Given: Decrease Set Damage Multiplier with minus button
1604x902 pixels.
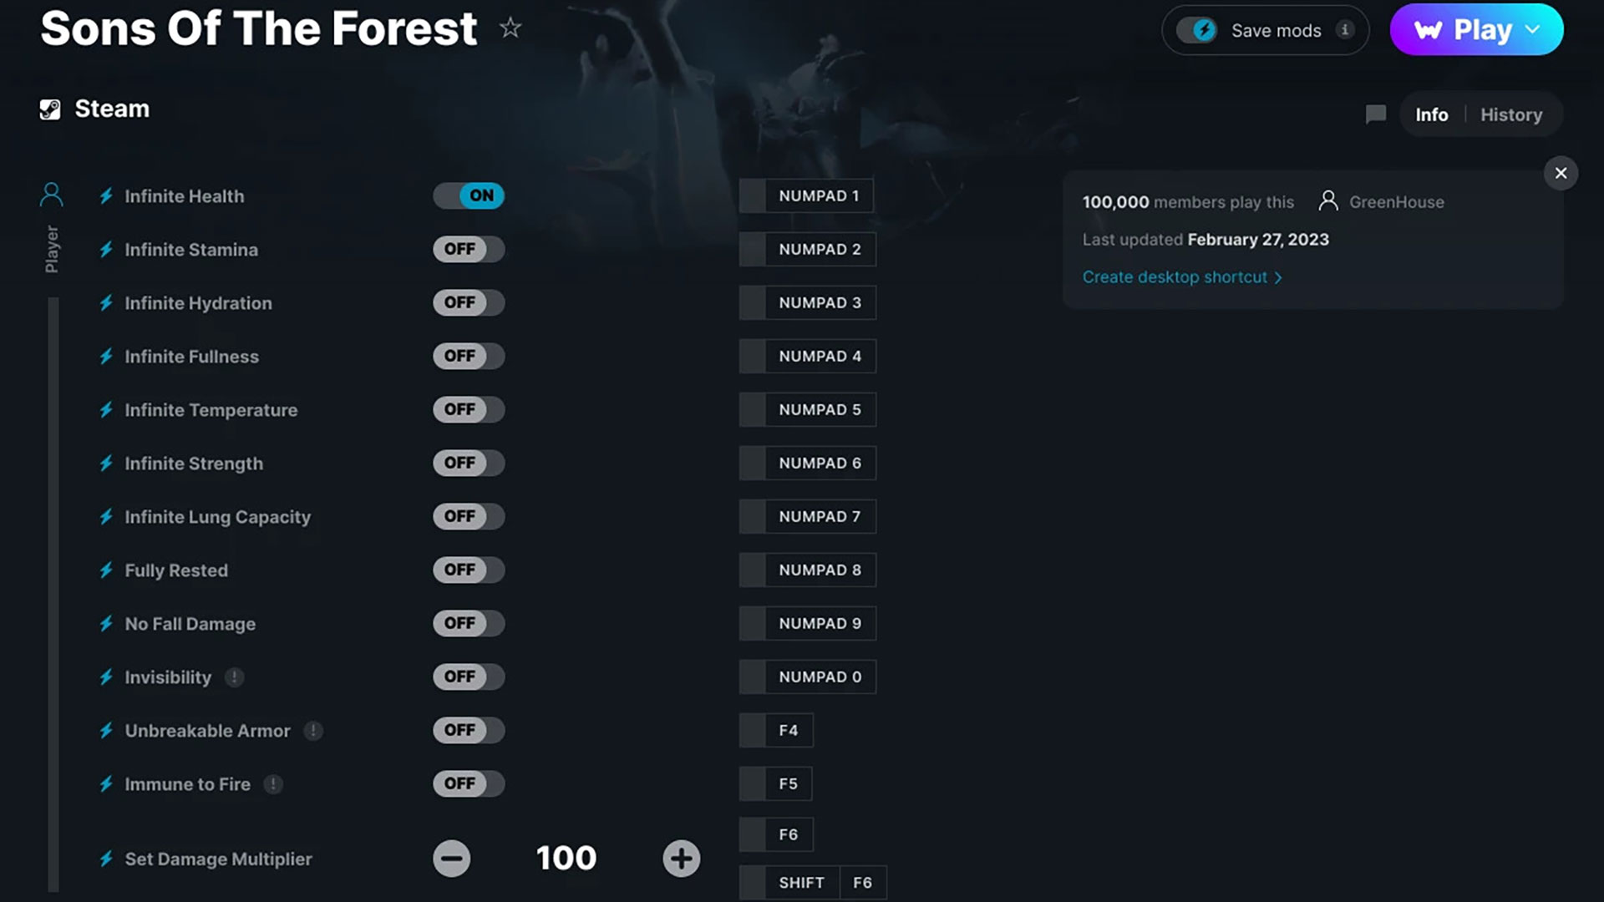Looking at the screenshot, I should (x=452, y=858).
